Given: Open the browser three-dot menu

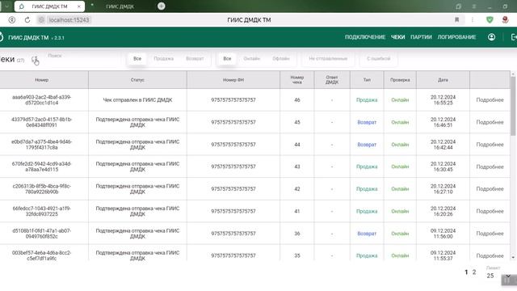Looking at the screenshot, I should pyautogui.click(x=473, y=19).
